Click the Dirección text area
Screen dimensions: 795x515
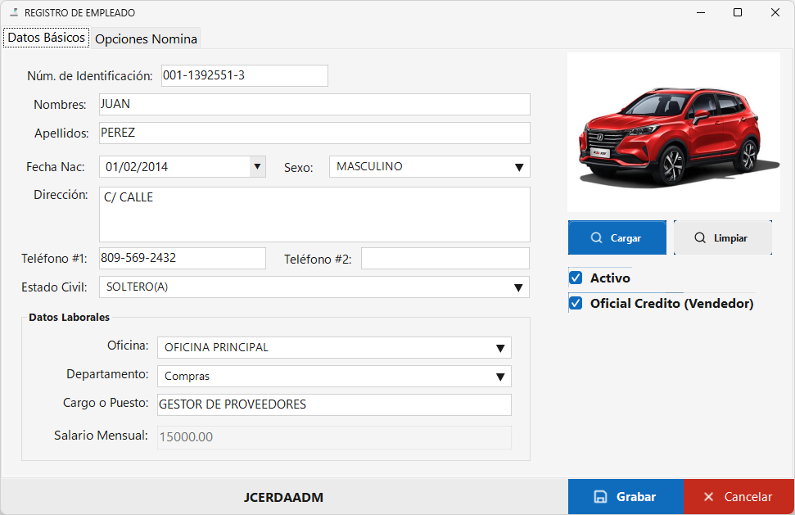point(314,215)
